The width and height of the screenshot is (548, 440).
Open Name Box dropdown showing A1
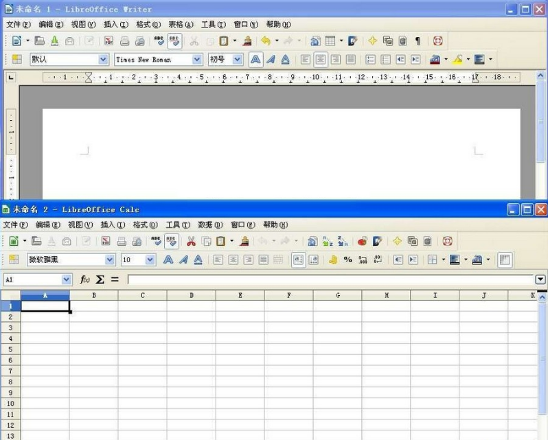click(67, 279)
